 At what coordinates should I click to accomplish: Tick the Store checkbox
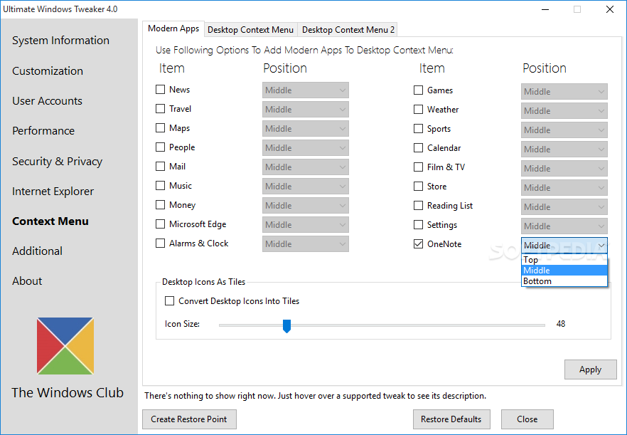[418, 187]
